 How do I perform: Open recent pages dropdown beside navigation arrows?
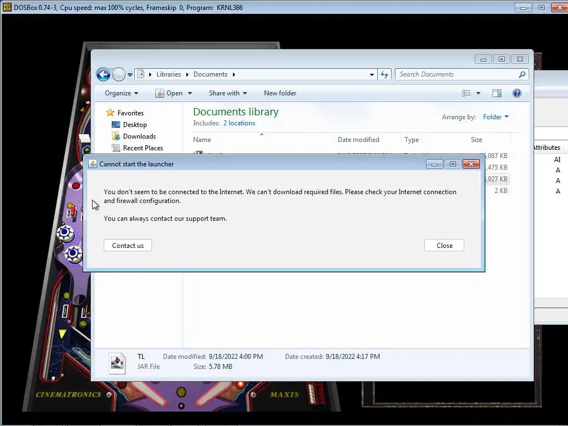[x=130, y=75]
